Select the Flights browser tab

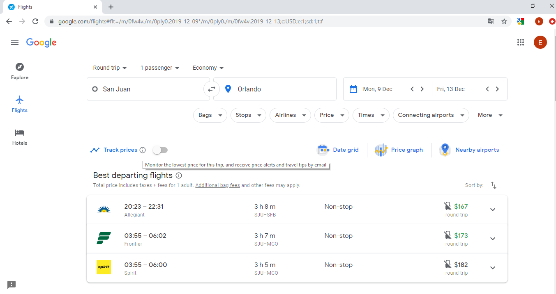[x=52, y=7]
